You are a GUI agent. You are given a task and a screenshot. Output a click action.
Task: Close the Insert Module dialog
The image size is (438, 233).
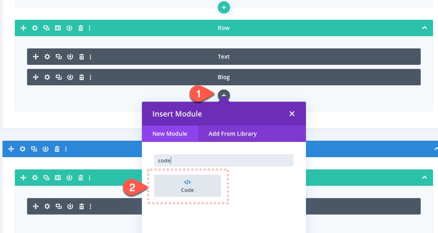point(292,114)
